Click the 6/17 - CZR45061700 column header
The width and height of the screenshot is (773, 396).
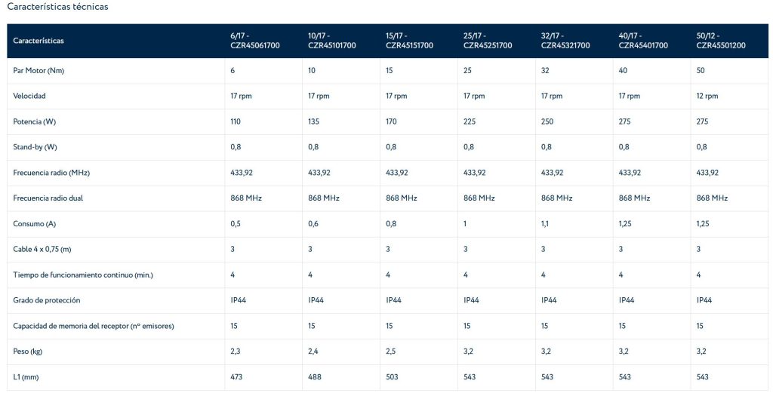(x=255, y=41)
